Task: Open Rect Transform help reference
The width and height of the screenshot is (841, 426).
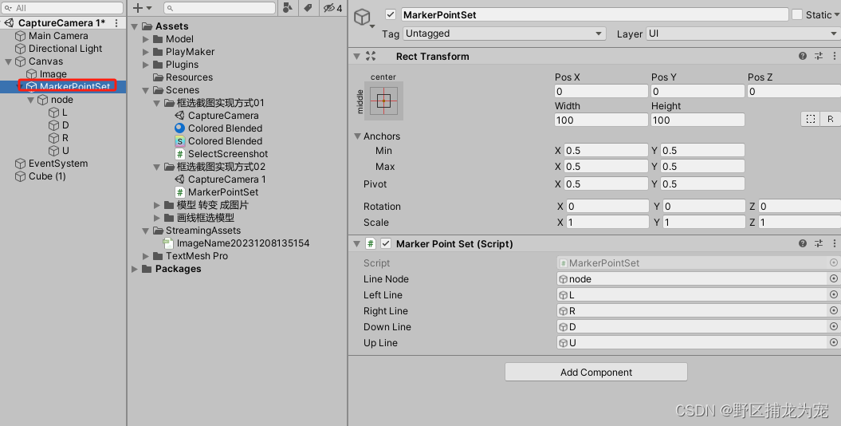Action: 803,56
